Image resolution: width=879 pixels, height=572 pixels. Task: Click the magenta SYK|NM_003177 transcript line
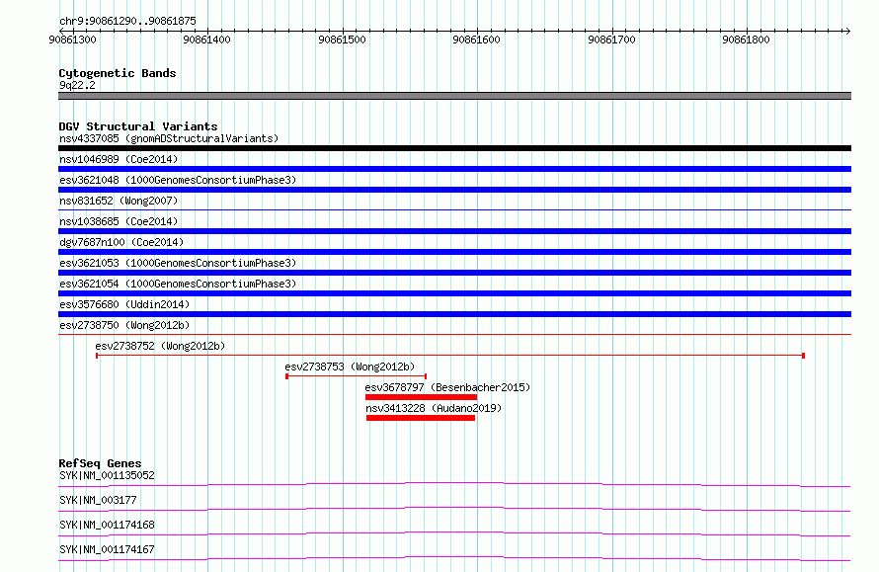pyautogui.click(x=454, y=509)
